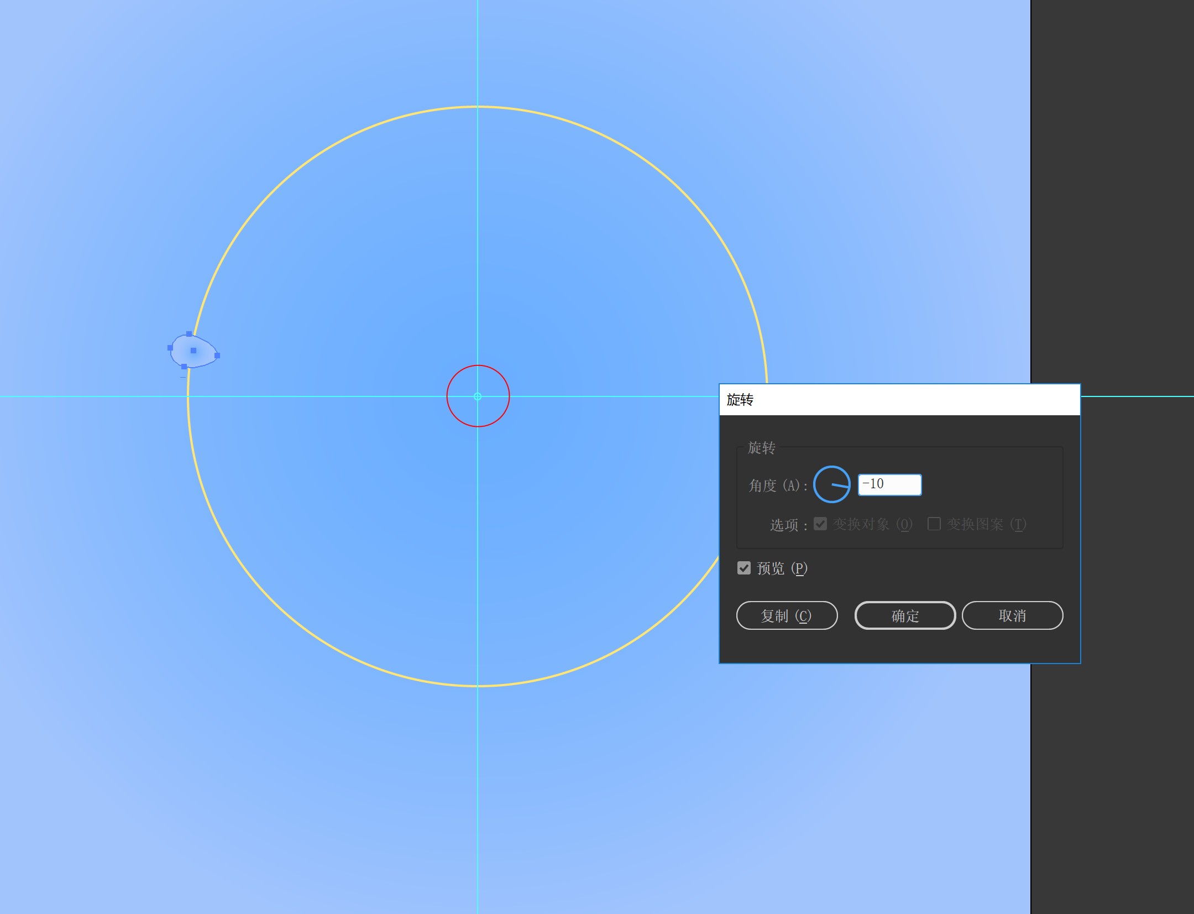The image size is (1194, 914).
Task: Click the guide intersection center marker
Action: (478, 396)
